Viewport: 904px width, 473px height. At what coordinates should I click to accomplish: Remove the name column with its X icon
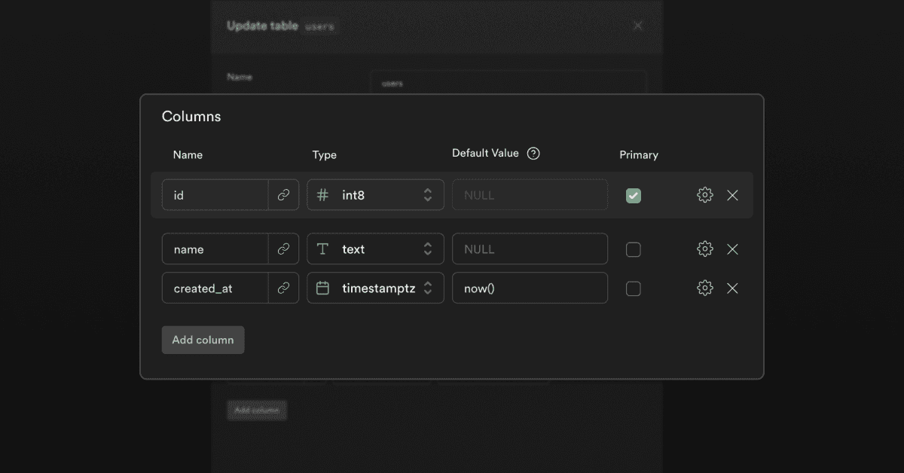coord(732,249)
